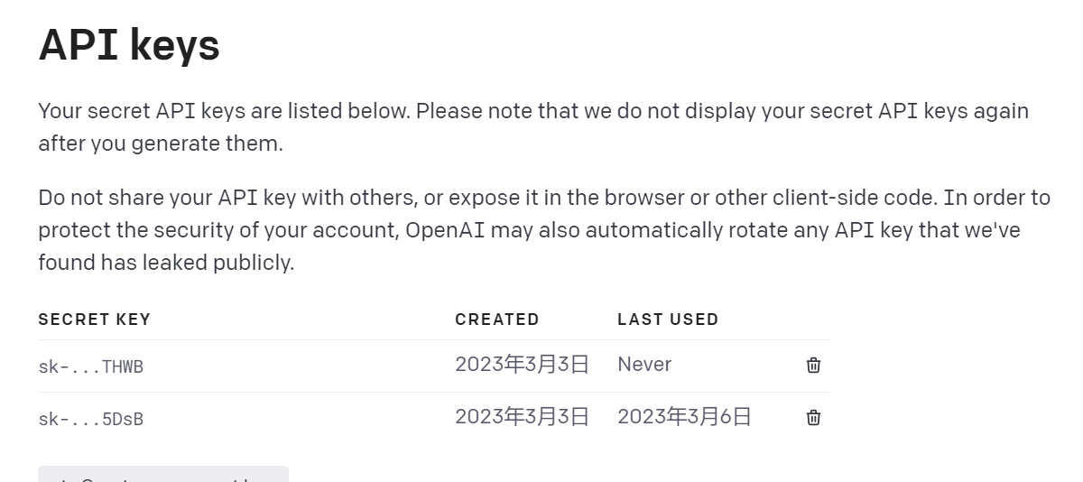1083x482 pixels.
Task: Click the 2023年3月6日 last-used date
Action: [684, 417]
